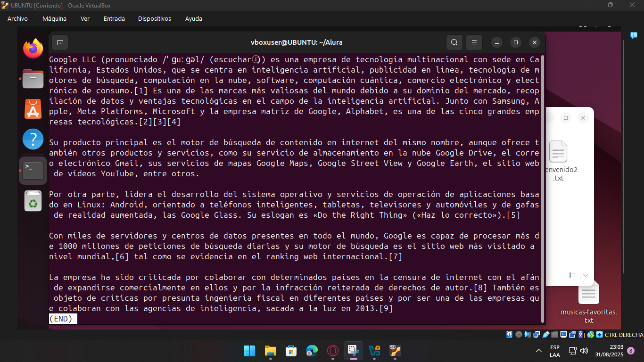Viewport: 644px width, 362px height.
Task: Open the network tray icon
Action: pos(572,351)
